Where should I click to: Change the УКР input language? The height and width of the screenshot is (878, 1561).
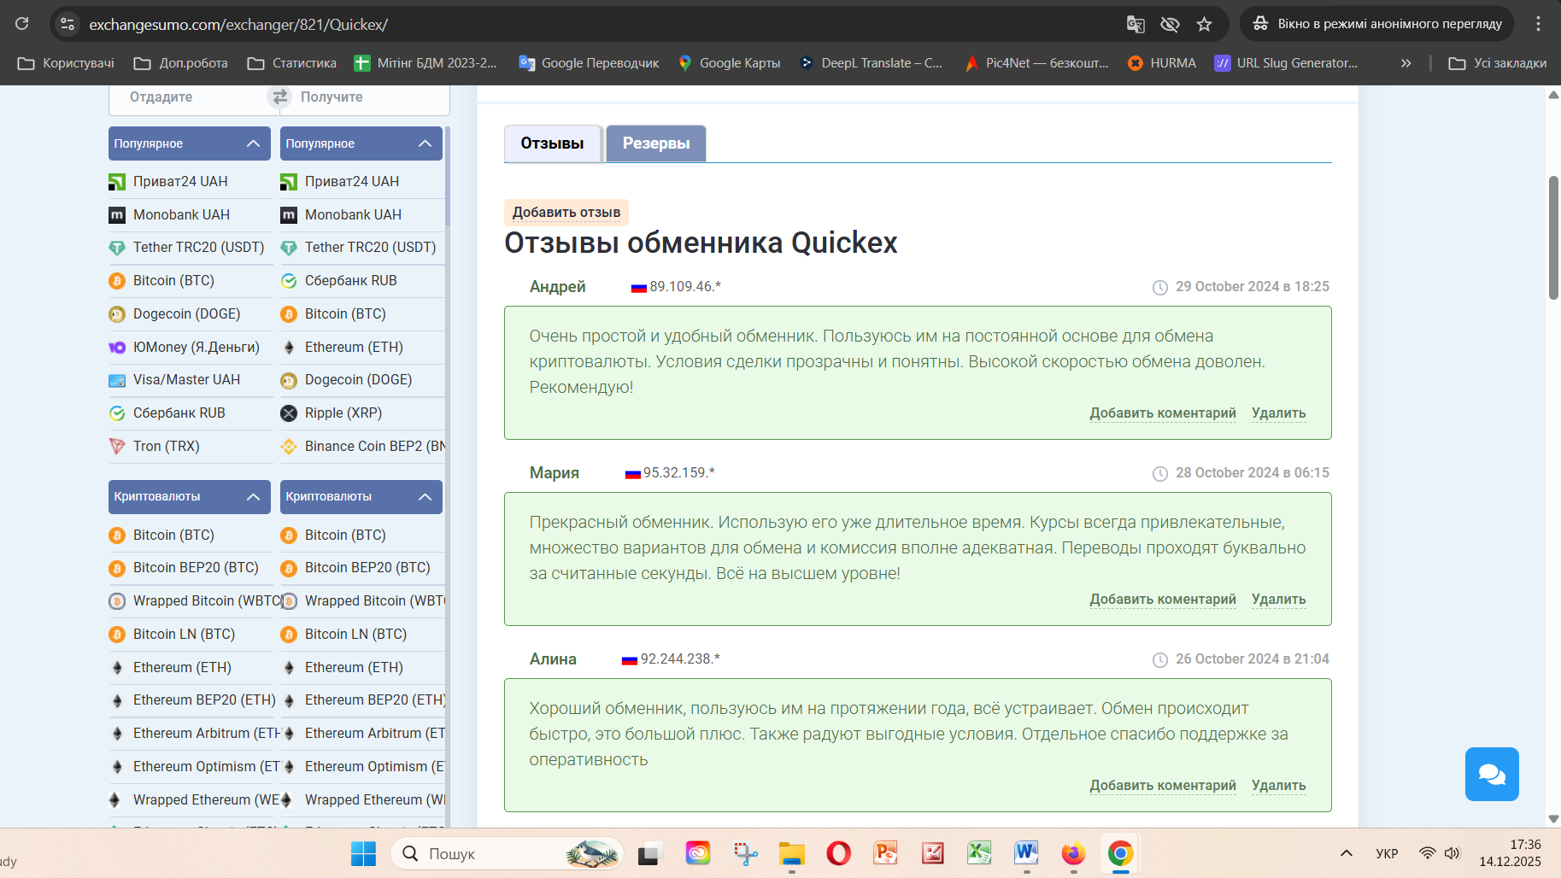coord(1387,853)
